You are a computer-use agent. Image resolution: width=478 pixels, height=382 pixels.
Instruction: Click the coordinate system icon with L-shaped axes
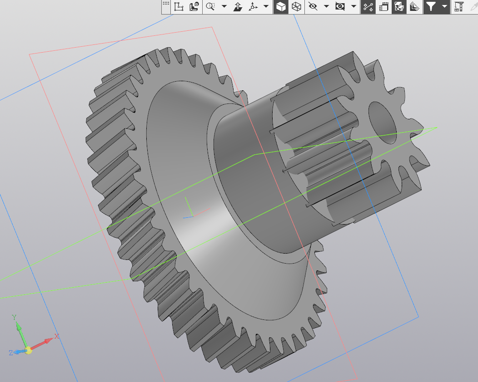(x=179, y=6)
